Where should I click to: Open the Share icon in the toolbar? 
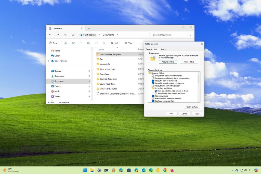[96, 43]
